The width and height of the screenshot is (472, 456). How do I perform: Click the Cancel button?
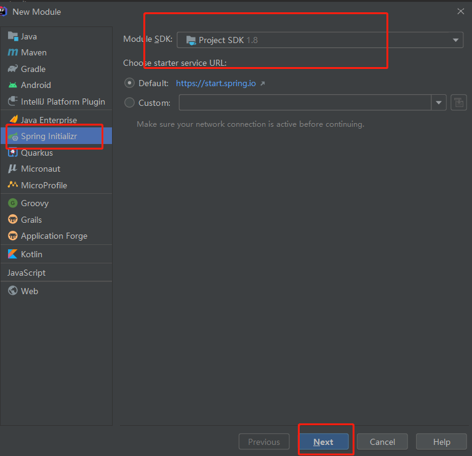coord(382,442)
